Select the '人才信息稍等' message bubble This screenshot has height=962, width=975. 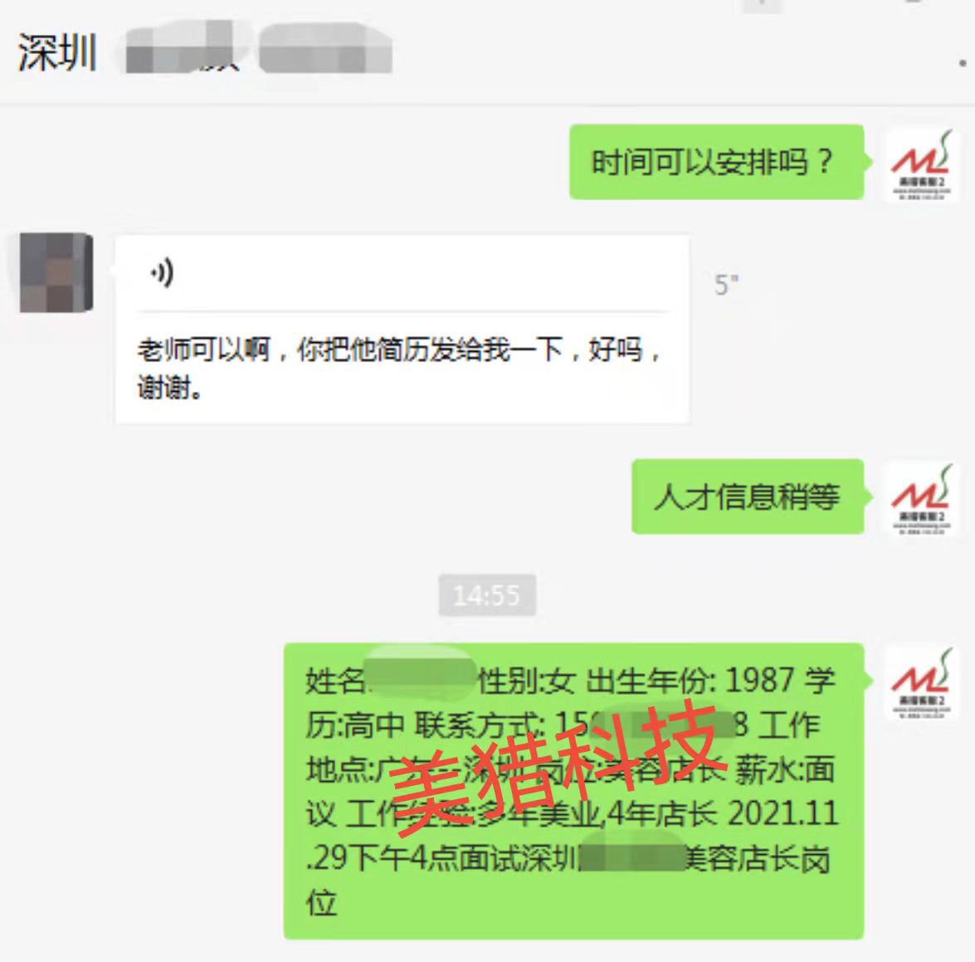pyautogui.click(x=748, y=496)
